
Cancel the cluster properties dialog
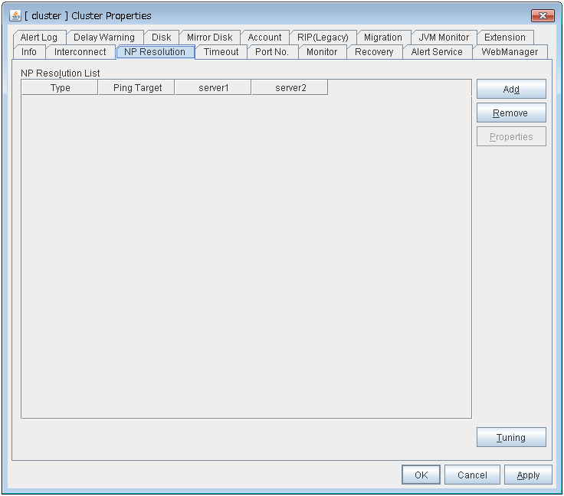pyautogui.click(x=472, y=475)
